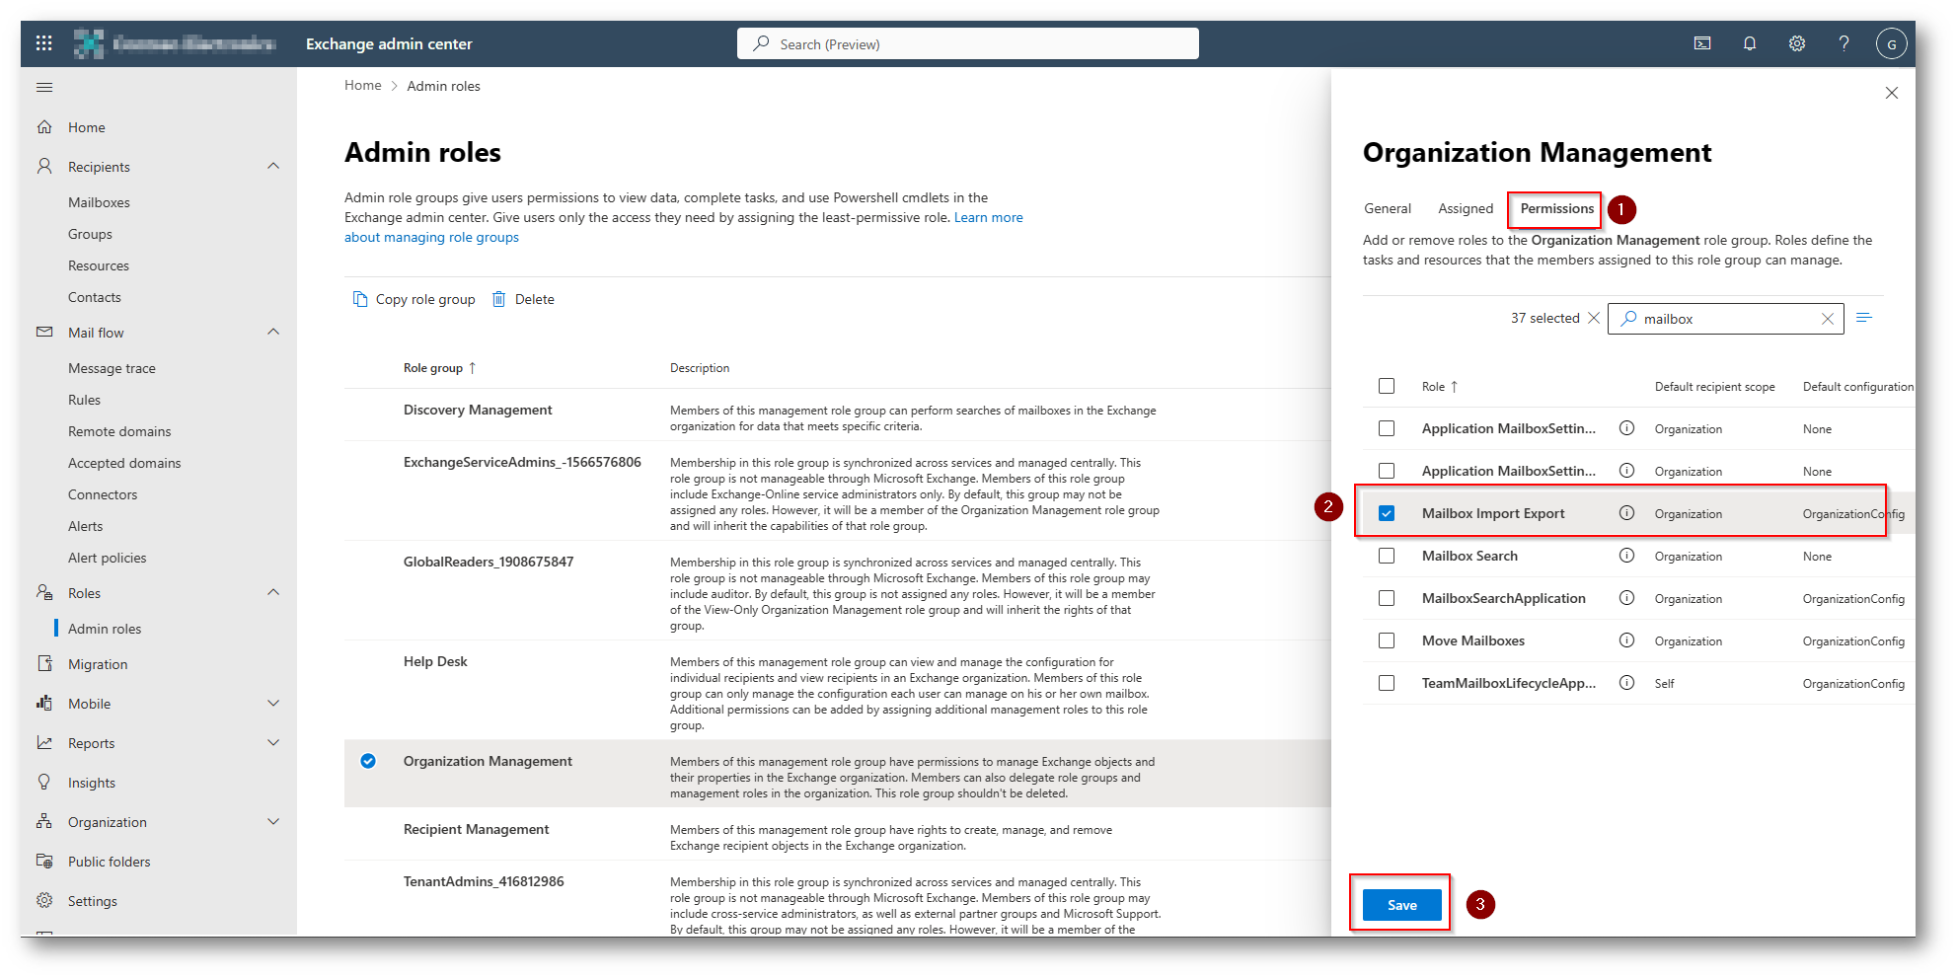Follow the about managing role groups link
This screenshot has width=1957, height=979.
[431, 237]
